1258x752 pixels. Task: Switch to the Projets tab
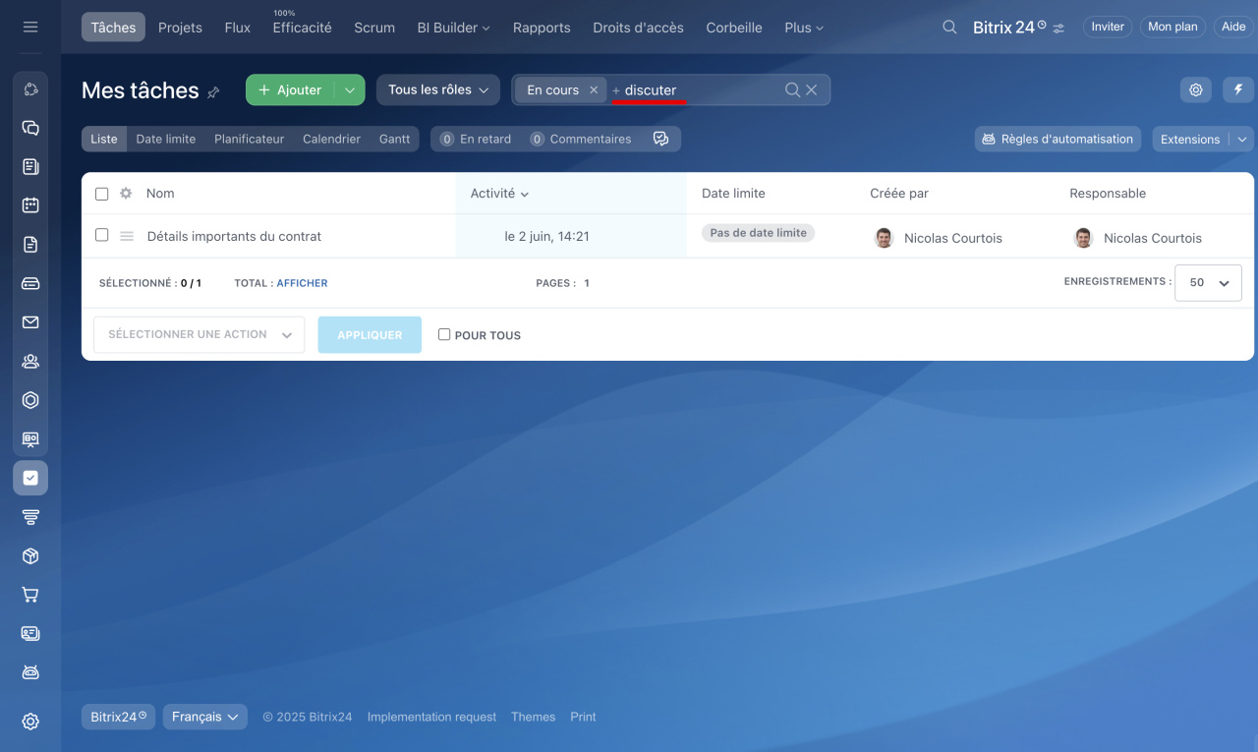pos(180,28)
